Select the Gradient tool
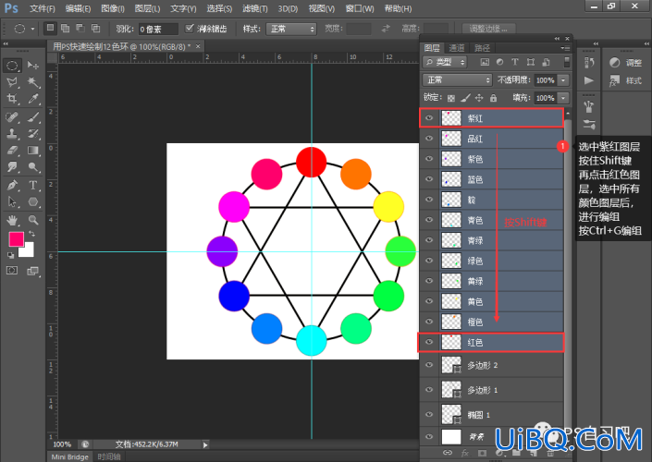 click(x=33, y=151)
